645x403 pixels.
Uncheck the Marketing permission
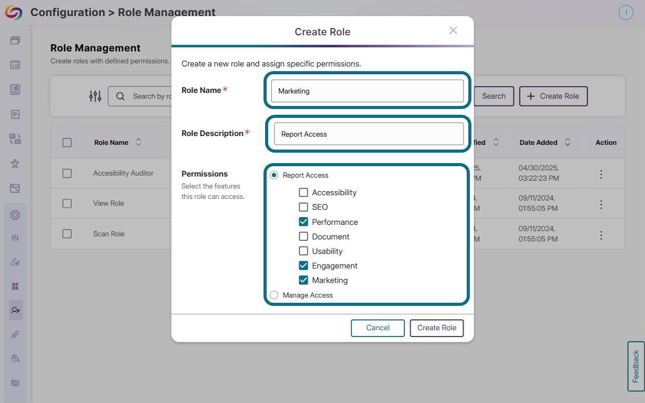click(304, 280)
